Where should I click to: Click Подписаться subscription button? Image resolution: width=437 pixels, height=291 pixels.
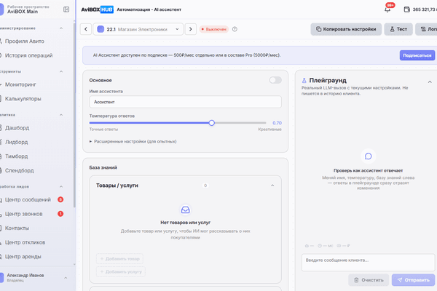(x=417, y=55)
